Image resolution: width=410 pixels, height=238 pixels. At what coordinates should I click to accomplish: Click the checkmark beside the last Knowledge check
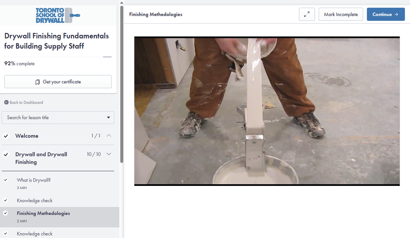[x=6, y=234]
